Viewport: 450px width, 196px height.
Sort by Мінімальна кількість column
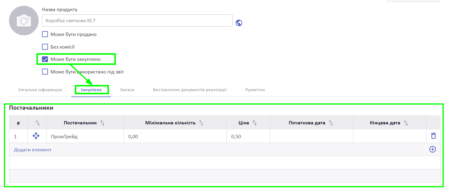(x=201, y=123)
